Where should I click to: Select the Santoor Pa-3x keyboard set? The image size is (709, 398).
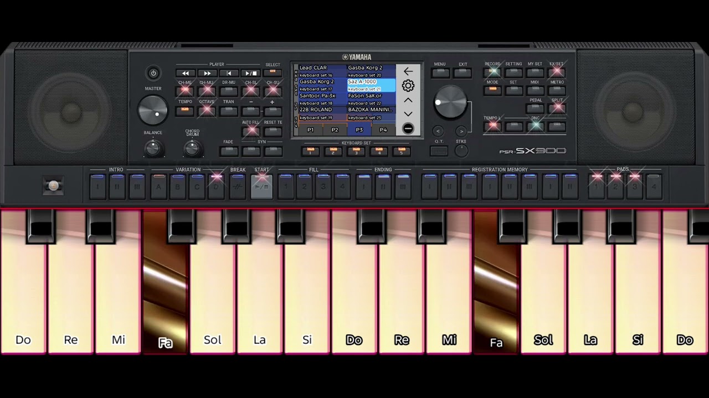pos(323,99)
